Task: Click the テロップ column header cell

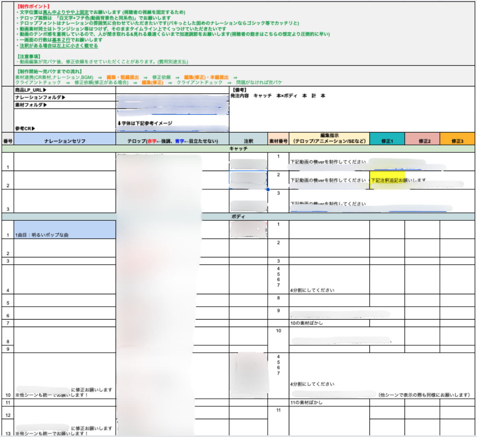Action: click(172, 141)
